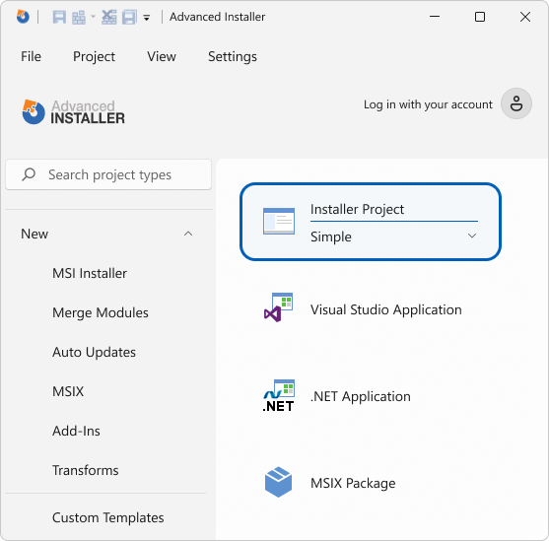Click the Save icon in the title toolbar

click(59, 17)
